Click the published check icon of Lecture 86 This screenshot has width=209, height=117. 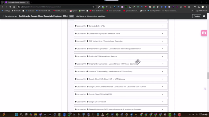(76, 33)
